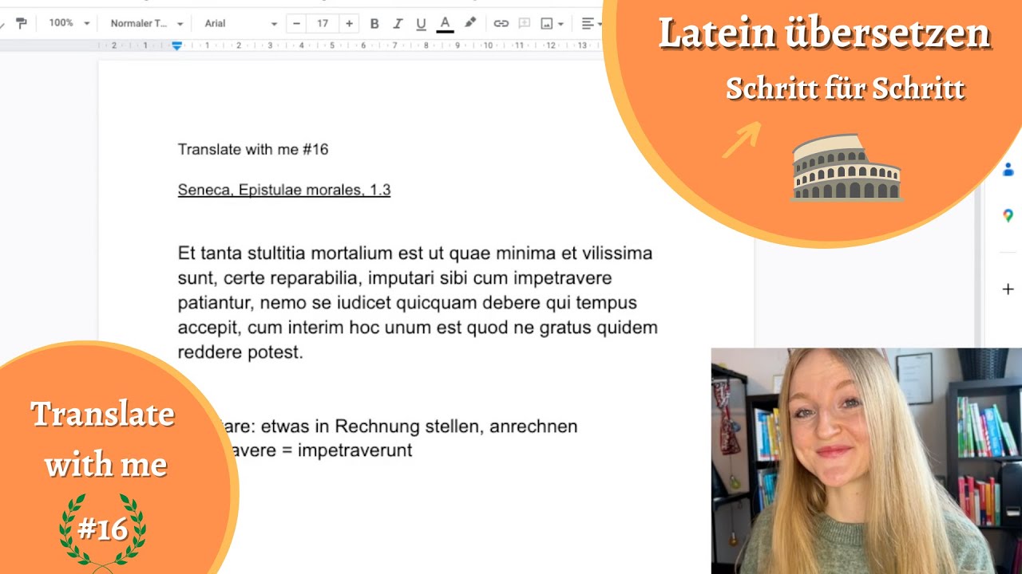Click the text 'etwas in Rechnung stellen, anrechnen'

(x=419, y=427)
